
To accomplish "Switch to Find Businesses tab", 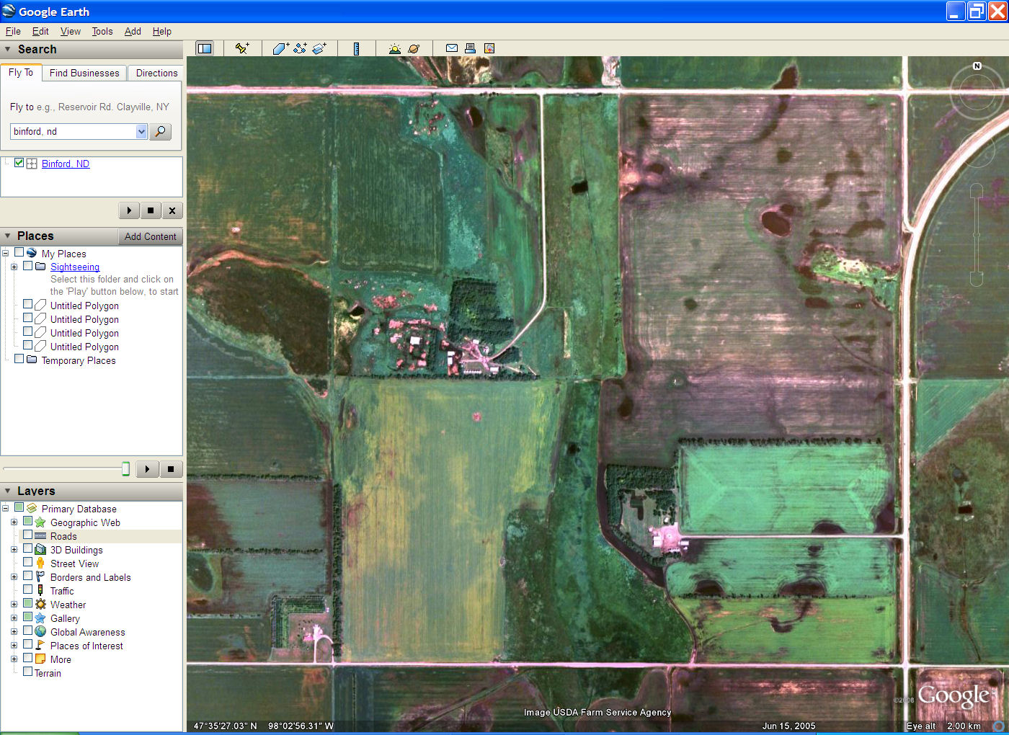I will pyautogui.click(x=84, y=73).
